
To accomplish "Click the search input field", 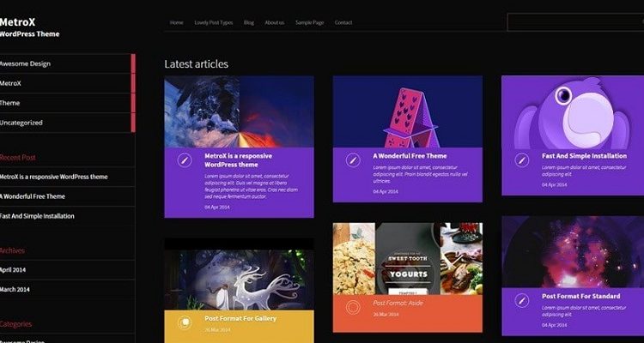I will [x=575, y=22].
